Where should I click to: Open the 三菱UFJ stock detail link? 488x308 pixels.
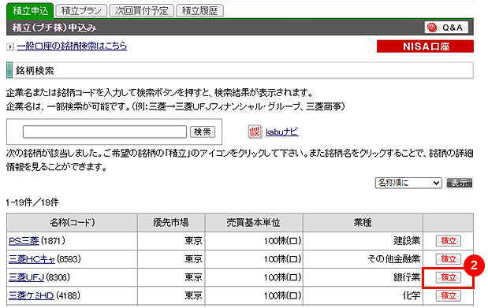tap(26, 277)
